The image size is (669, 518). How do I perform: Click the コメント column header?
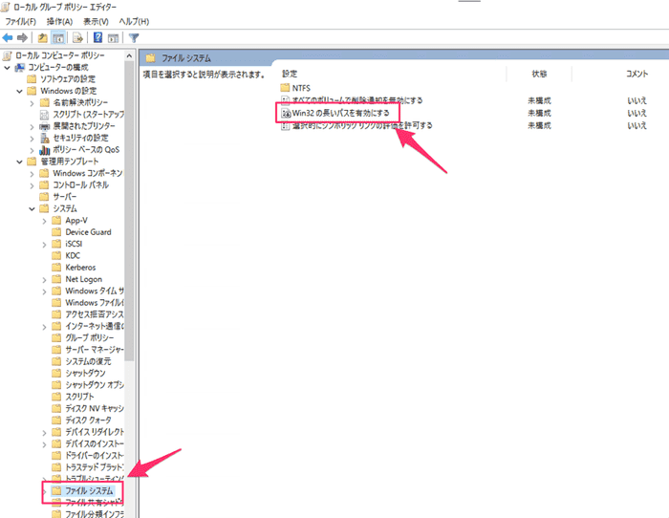click(637, 74)
